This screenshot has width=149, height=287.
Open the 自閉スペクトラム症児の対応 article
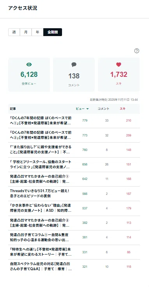[x=41, y=267]
